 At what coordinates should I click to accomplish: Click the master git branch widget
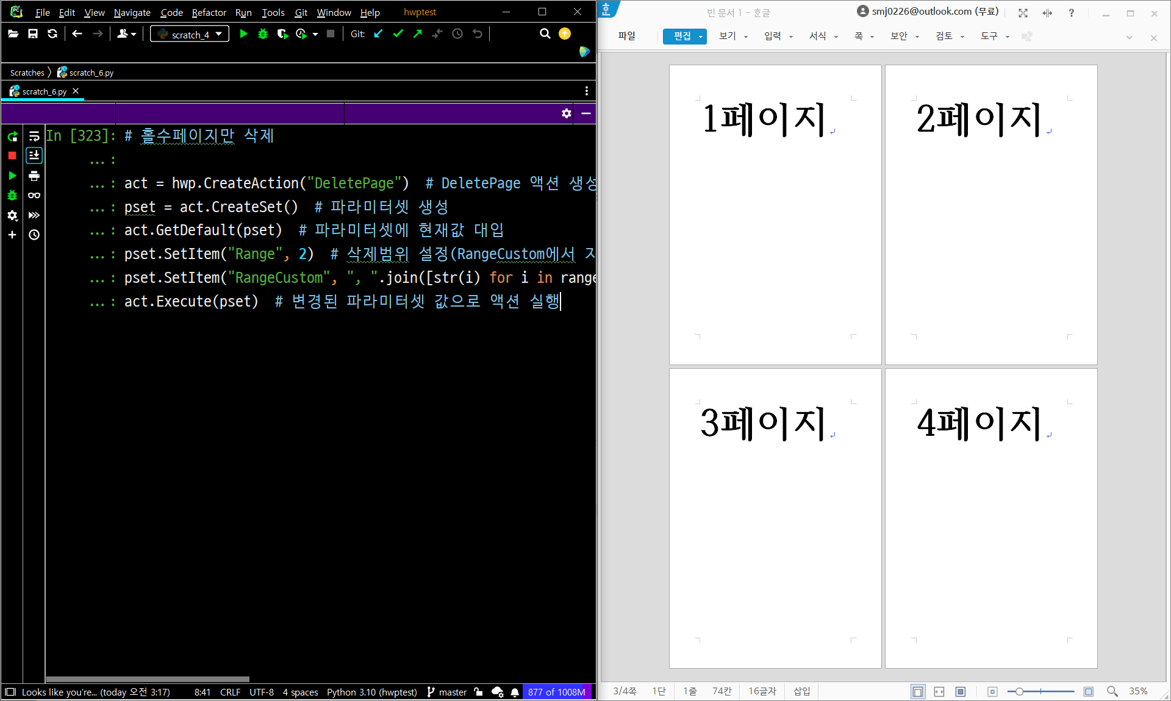tap(452, 692)
